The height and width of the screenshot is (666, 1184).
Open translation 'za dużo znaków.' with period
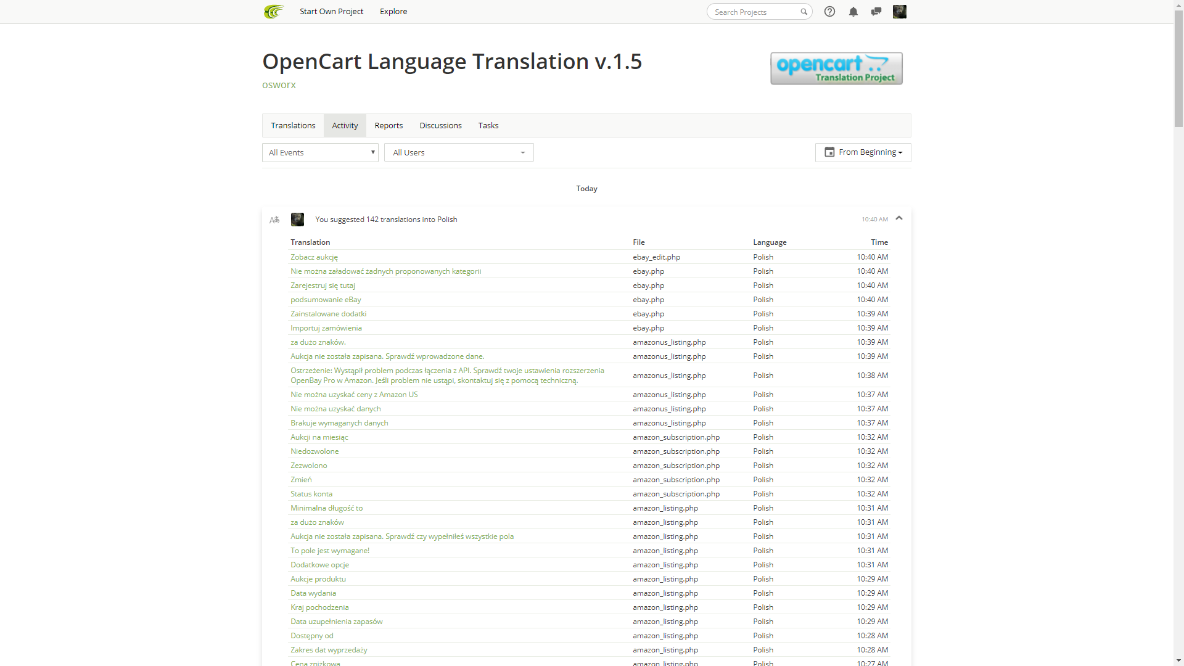[x=318, y=342]
